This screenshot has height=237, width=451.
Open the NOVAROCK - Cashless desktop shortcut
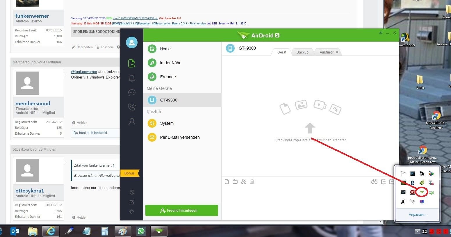click(x=436, y=120)
